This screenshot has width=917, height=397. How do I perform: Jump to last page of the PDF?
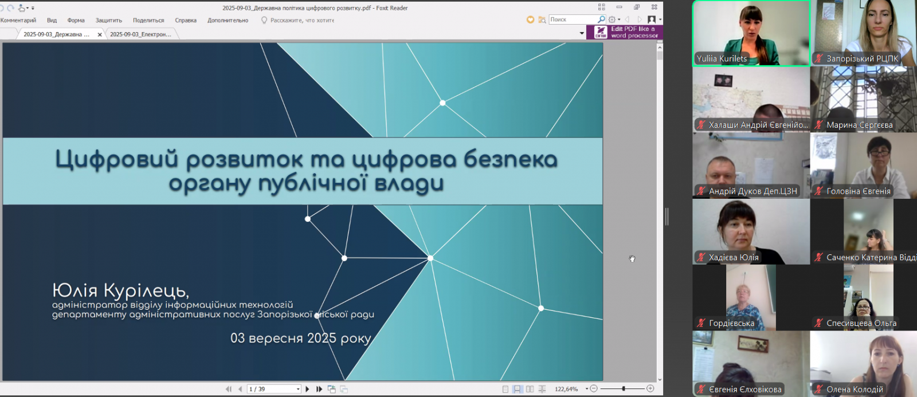(x=319, y=389)
